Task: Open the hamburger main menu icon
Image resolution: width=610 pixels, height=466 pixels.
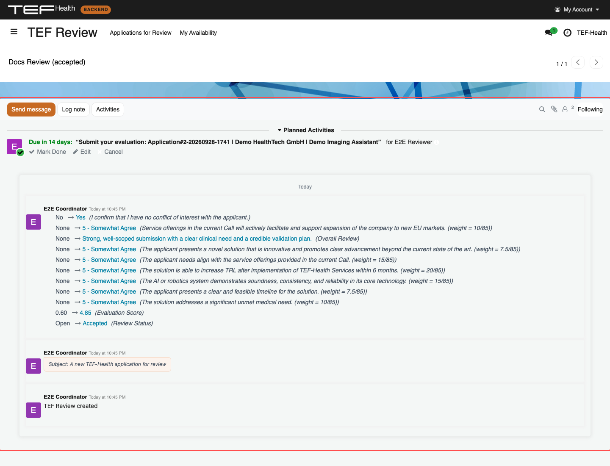Action: [x=14, y=32]
